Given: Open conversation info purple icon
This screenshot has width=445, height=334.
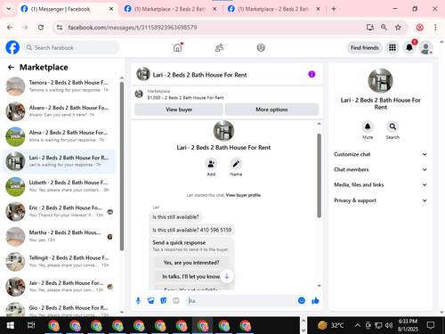Looking at the screenshot, I should (311, 74).
